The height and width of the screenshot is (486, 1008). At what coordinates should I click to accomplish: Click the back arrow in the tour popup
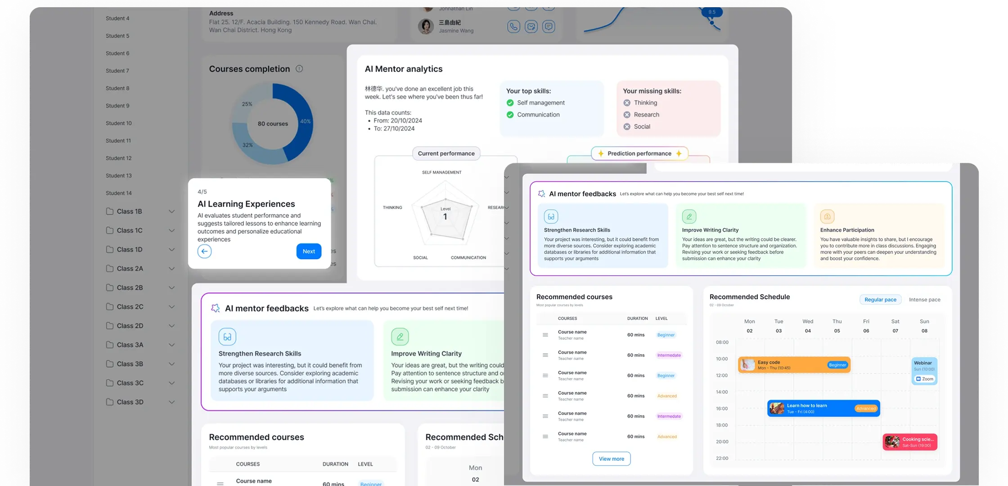tap(204, 252)
